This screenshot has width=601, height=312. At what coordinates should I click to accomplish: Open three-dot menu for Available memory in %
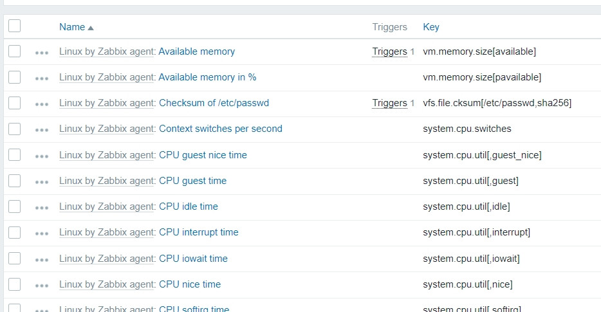pos(42,78)
